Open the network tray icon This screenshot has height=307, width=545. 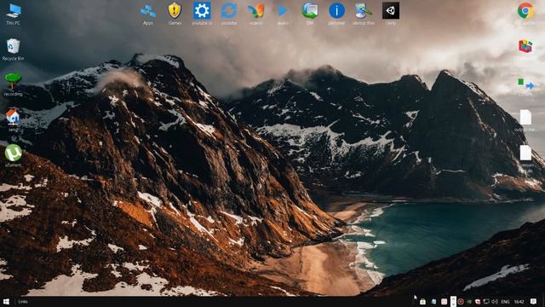pyautogui.click(x=486, y=302)
